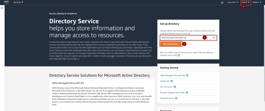
Task: Open the Simple AD getting started link
Action: tap(165, 81)
